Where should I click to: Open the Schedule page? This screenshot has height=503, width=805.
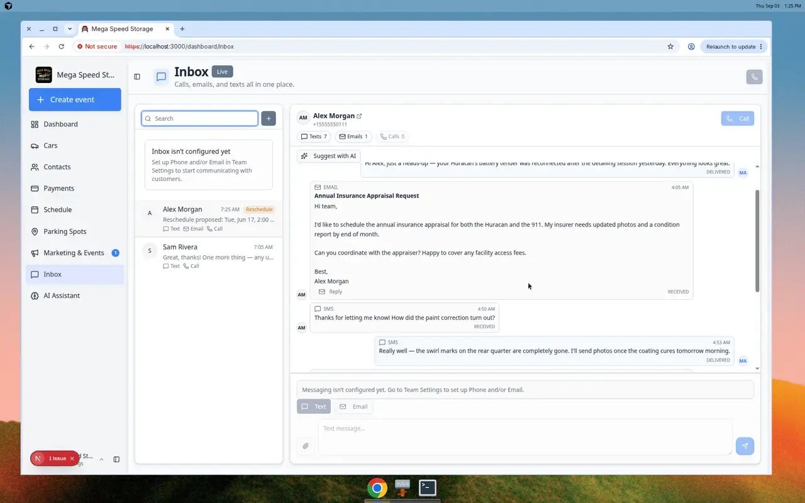pos(75,209)
